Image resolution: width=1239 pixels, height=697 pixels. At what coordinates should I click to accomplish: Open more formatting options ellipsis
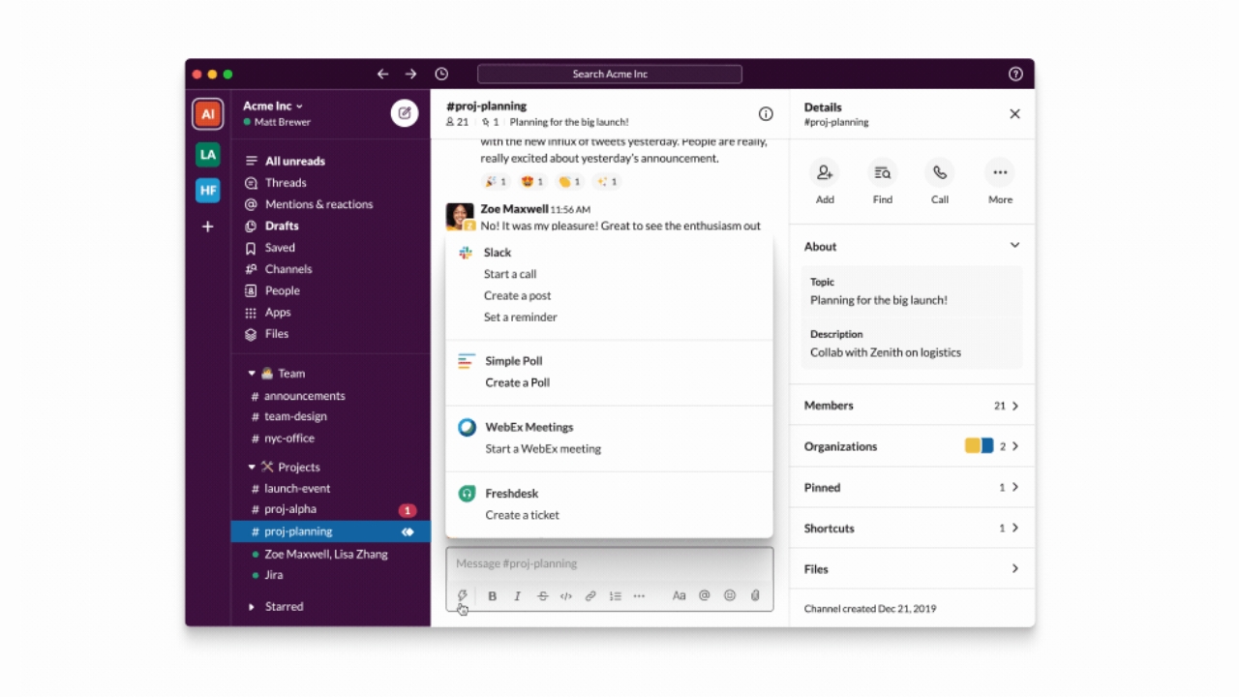pos(639,596)
